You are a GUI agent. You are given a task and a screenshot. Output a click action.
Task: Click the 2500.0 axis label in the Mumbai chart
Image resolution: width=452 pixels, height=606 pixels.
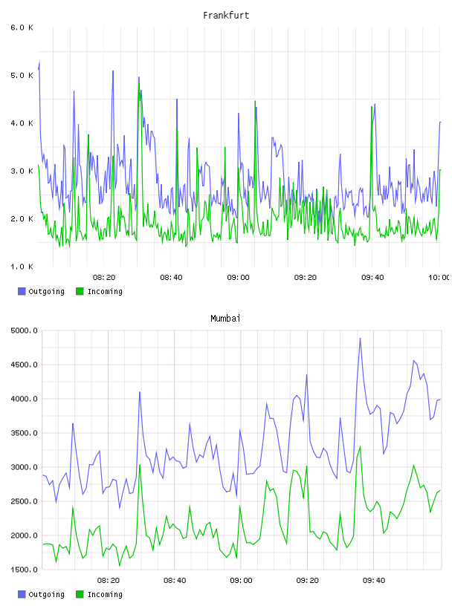24,501
